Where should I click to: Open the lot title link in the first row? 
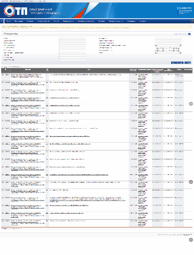click(85, 75)
